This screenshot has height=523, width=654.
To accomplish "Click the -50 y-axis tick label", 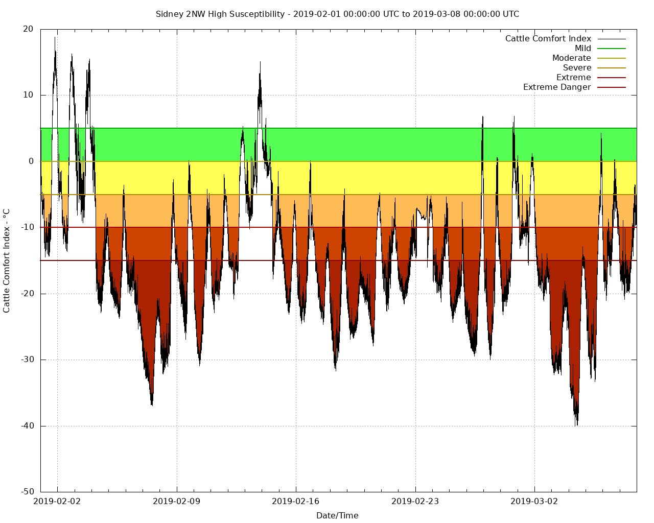I will point(28,492).
